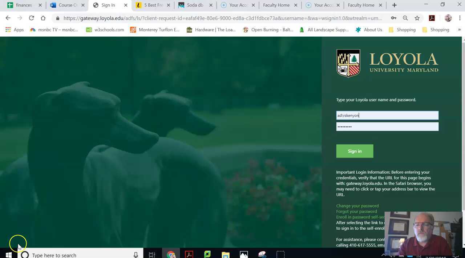Go back with the browser back arrow

8,18
